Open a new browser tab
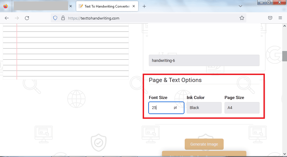The width and height of the screenshot is (287, 157). click(144, 6)
